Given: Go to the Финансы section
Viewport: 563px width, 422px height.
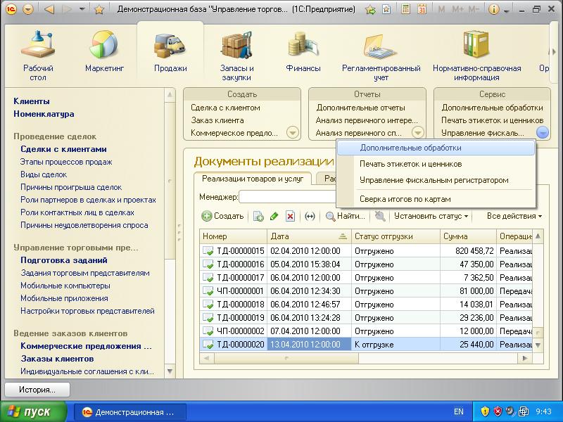Looking at the screenshot, I should [303, 52].
